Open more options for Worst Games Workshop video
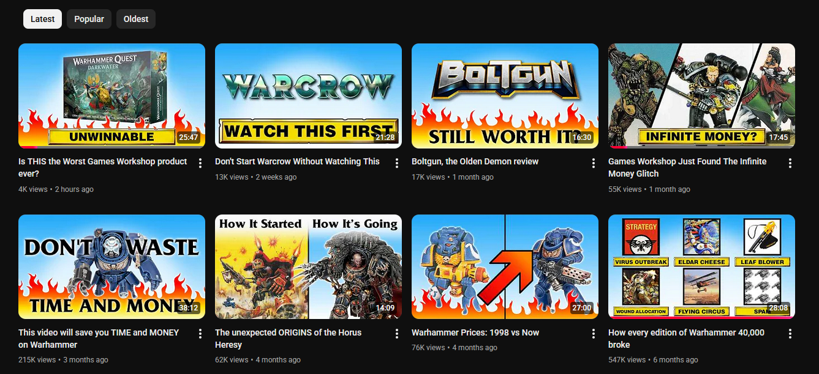 tap(200, 163)
